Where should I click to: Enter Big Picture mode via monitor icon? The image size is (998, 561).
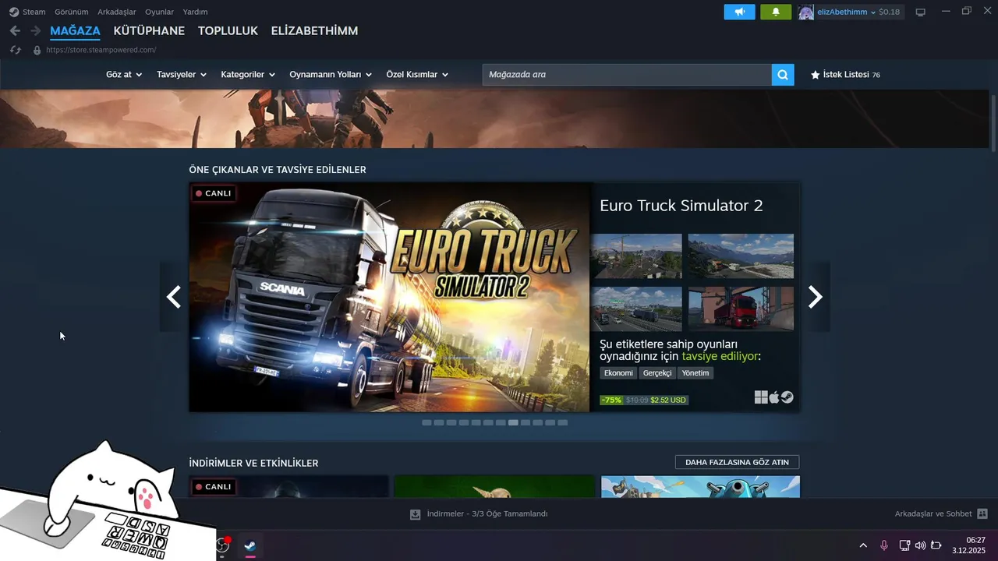(x=921, y=12)
